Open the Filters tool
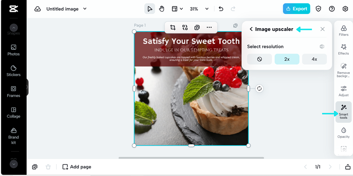Viewport: 353px width, 176px height. 343,31
